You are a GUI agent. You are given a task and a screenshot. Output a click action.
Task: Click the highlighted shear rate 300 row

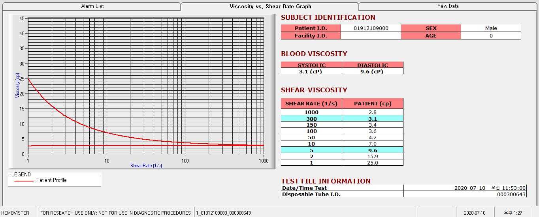(311, 119)
